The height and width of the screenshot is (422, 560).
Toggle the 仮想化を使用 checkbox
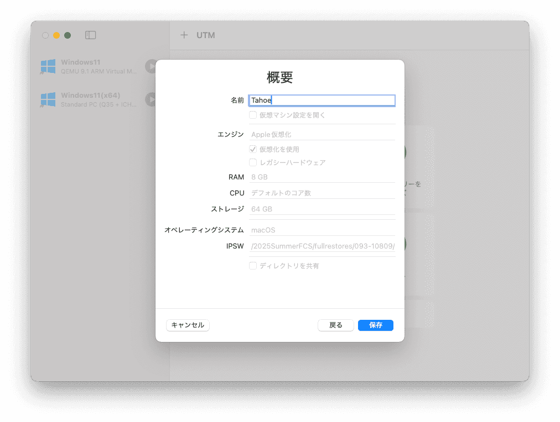tap(253, 149)
